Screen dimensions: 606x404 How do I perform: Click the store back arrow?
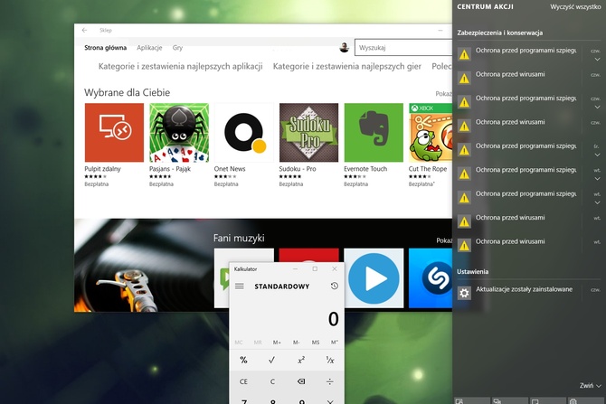pyautogui.click(x=84, y=30)
